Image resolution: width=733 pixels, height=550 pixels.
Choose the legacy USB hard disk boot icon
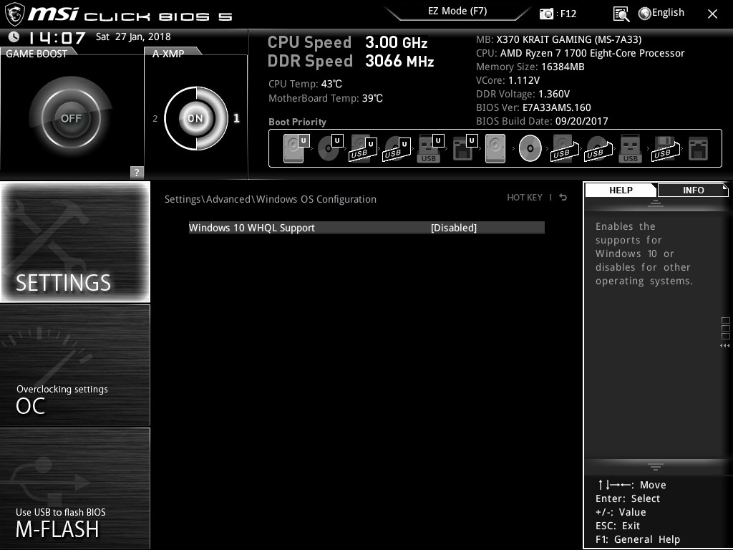[564, 148]
